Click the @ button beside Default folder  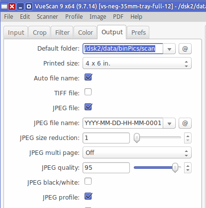tap(185, 49)
